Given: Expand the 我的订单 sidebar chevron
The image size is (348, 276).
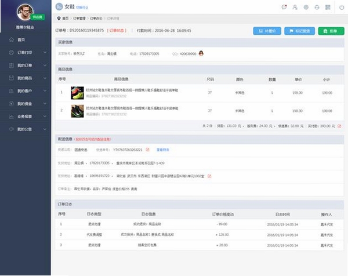Looking at the screenshot, I should click(x=45, y=65).
